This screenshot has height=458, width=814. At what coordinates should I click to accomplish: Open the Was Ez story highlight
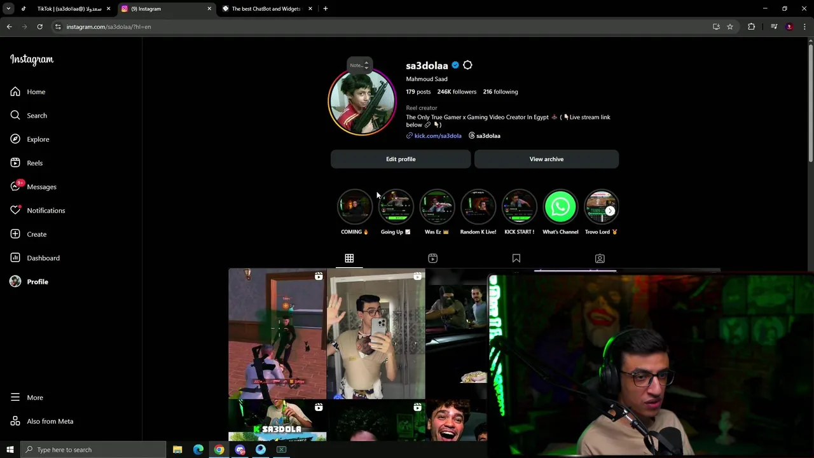(x=437, y=207)
